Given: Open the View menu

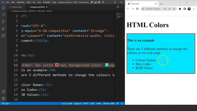Looking at the screenshot, I should tap(29, 2).
